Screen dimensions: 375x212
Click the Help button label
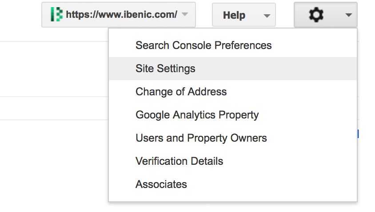234,15
